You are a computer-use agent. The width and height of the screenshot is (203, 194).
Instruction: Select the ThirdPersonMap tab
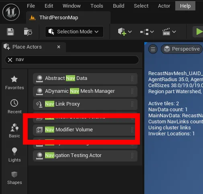click(59, 18)
